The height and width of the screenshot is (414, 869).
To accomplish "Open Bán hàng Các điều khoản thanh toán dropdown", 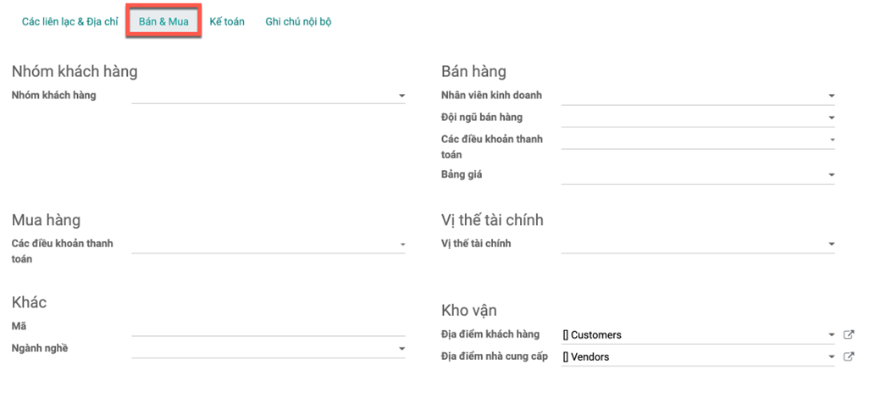I will (698, 140).
